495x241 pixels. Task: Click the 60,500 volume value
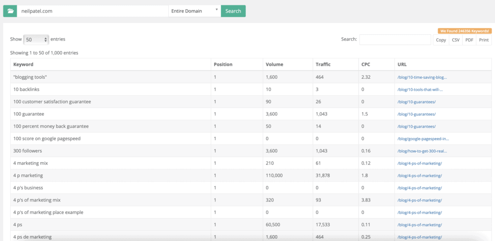pos(273,225)
